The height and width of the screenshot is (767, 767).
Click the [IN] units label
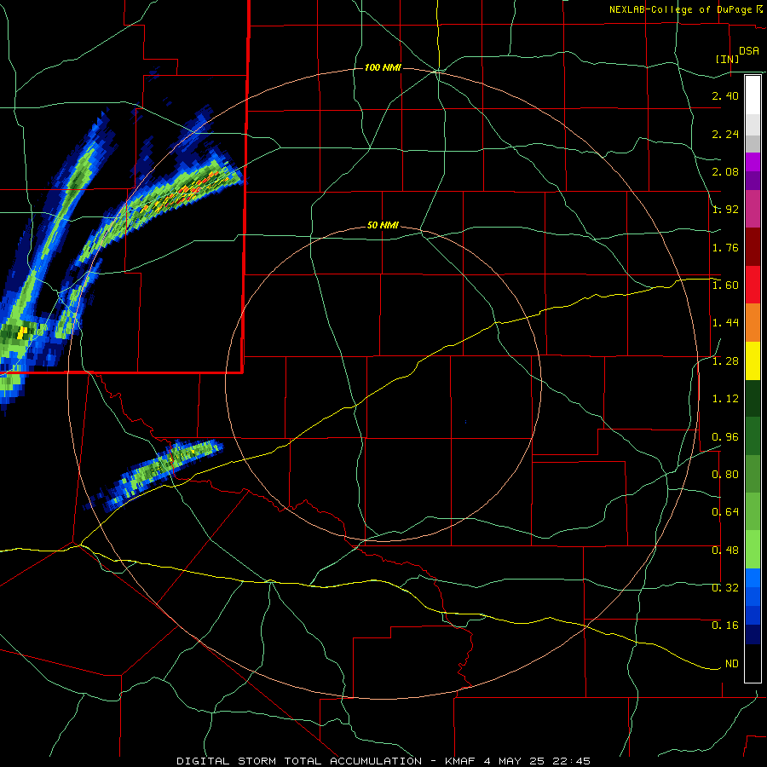pyautogui.click(x=728, y=59)
